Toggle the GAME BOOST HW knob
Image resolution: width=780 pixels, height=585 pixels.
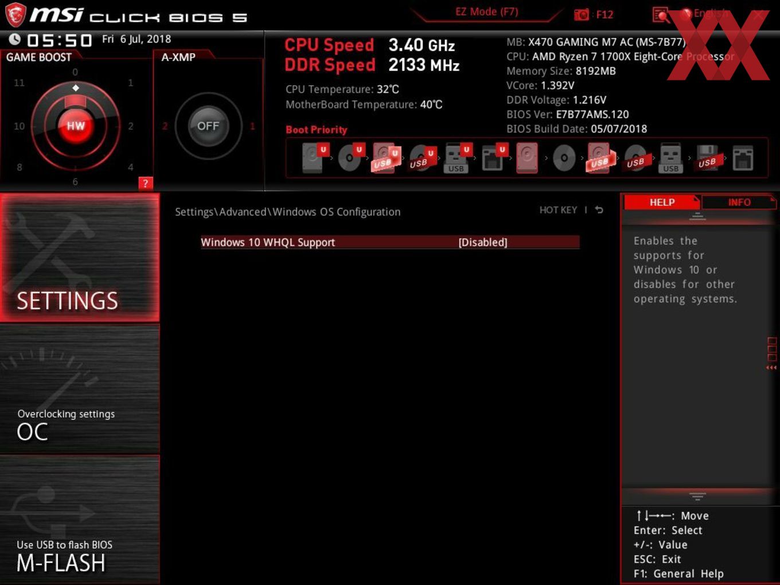click(x=75, y=126)
